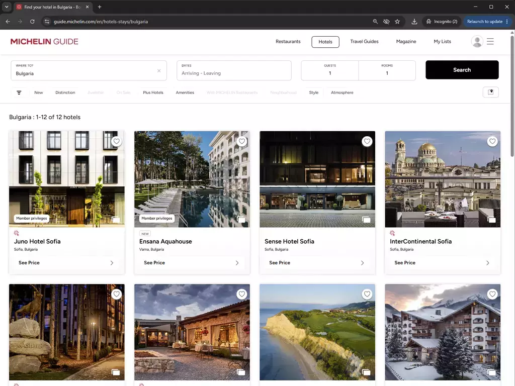
Task: Open the hamburger menu
Action: (490, 41)
